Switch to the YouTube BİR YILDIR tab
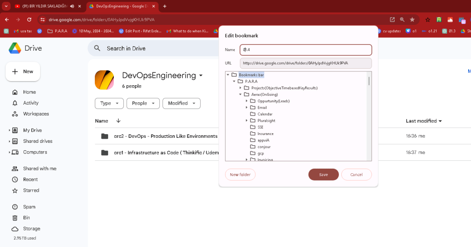471x247 pixels. click(45, 6)
